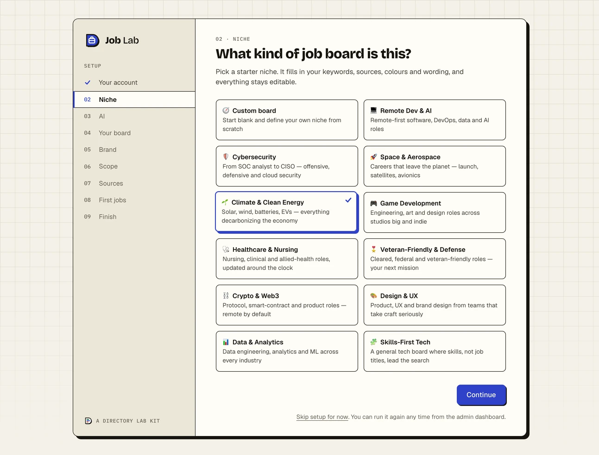
Task: Click the selected checkmark on Climate & Clean Energy
Action: coord(348,200)
